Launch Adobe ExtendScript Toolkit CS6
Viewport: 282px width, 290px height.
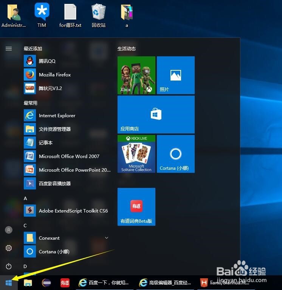(68, 211)
